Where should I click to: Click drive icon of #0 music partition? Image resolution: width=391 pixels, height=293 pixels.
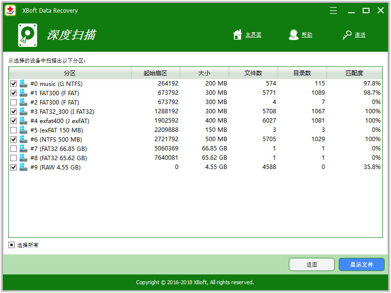[23, 84]
